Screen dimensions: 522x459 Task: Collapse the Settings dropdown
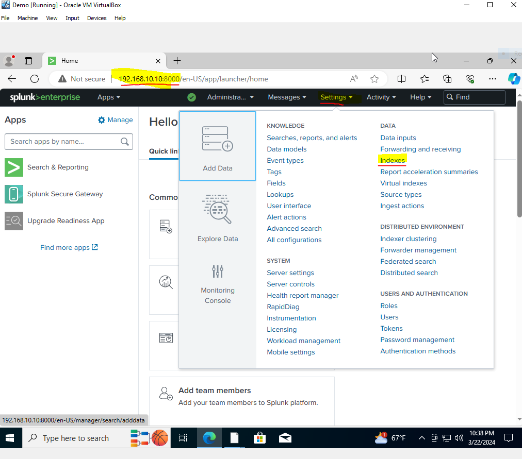[x=336, y=97]
